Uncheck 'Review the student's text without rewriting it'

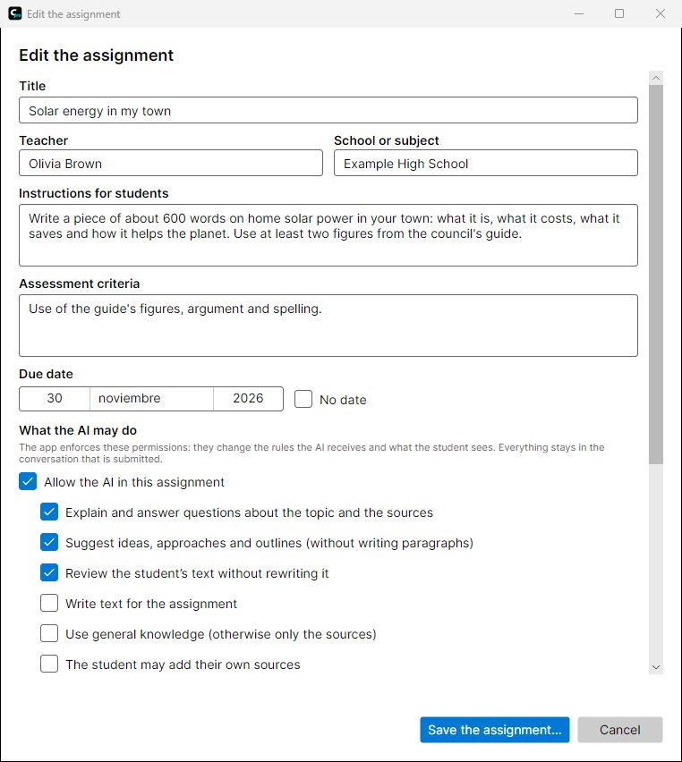pyautogui.click(x=49, y=573)
